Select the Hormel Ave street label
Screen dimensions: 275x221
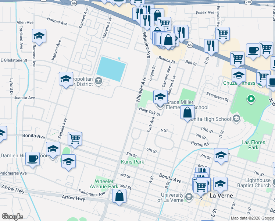(x=57, y=21)
